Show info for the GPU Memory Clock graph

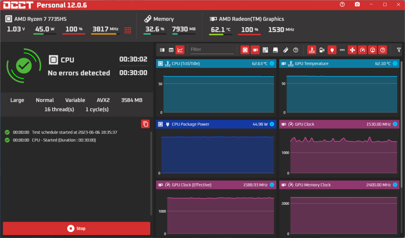point(395,185)
